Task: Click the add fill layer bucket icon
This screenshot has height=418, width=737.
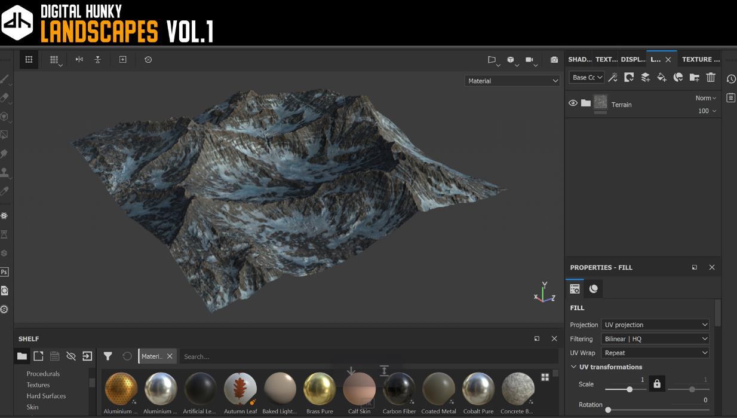Action: pos(662,77)
